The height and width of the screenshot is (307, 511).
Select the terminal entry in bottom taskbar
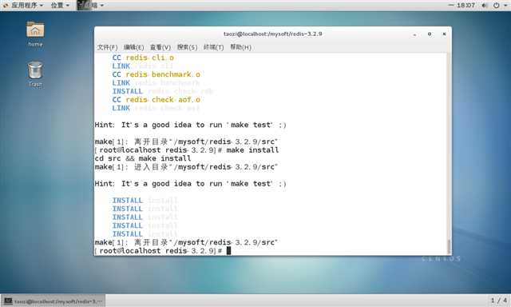tap(53, 301)
